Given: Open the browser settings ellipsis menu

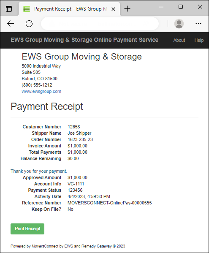Looking at the screenshot, I should point(198,24).
